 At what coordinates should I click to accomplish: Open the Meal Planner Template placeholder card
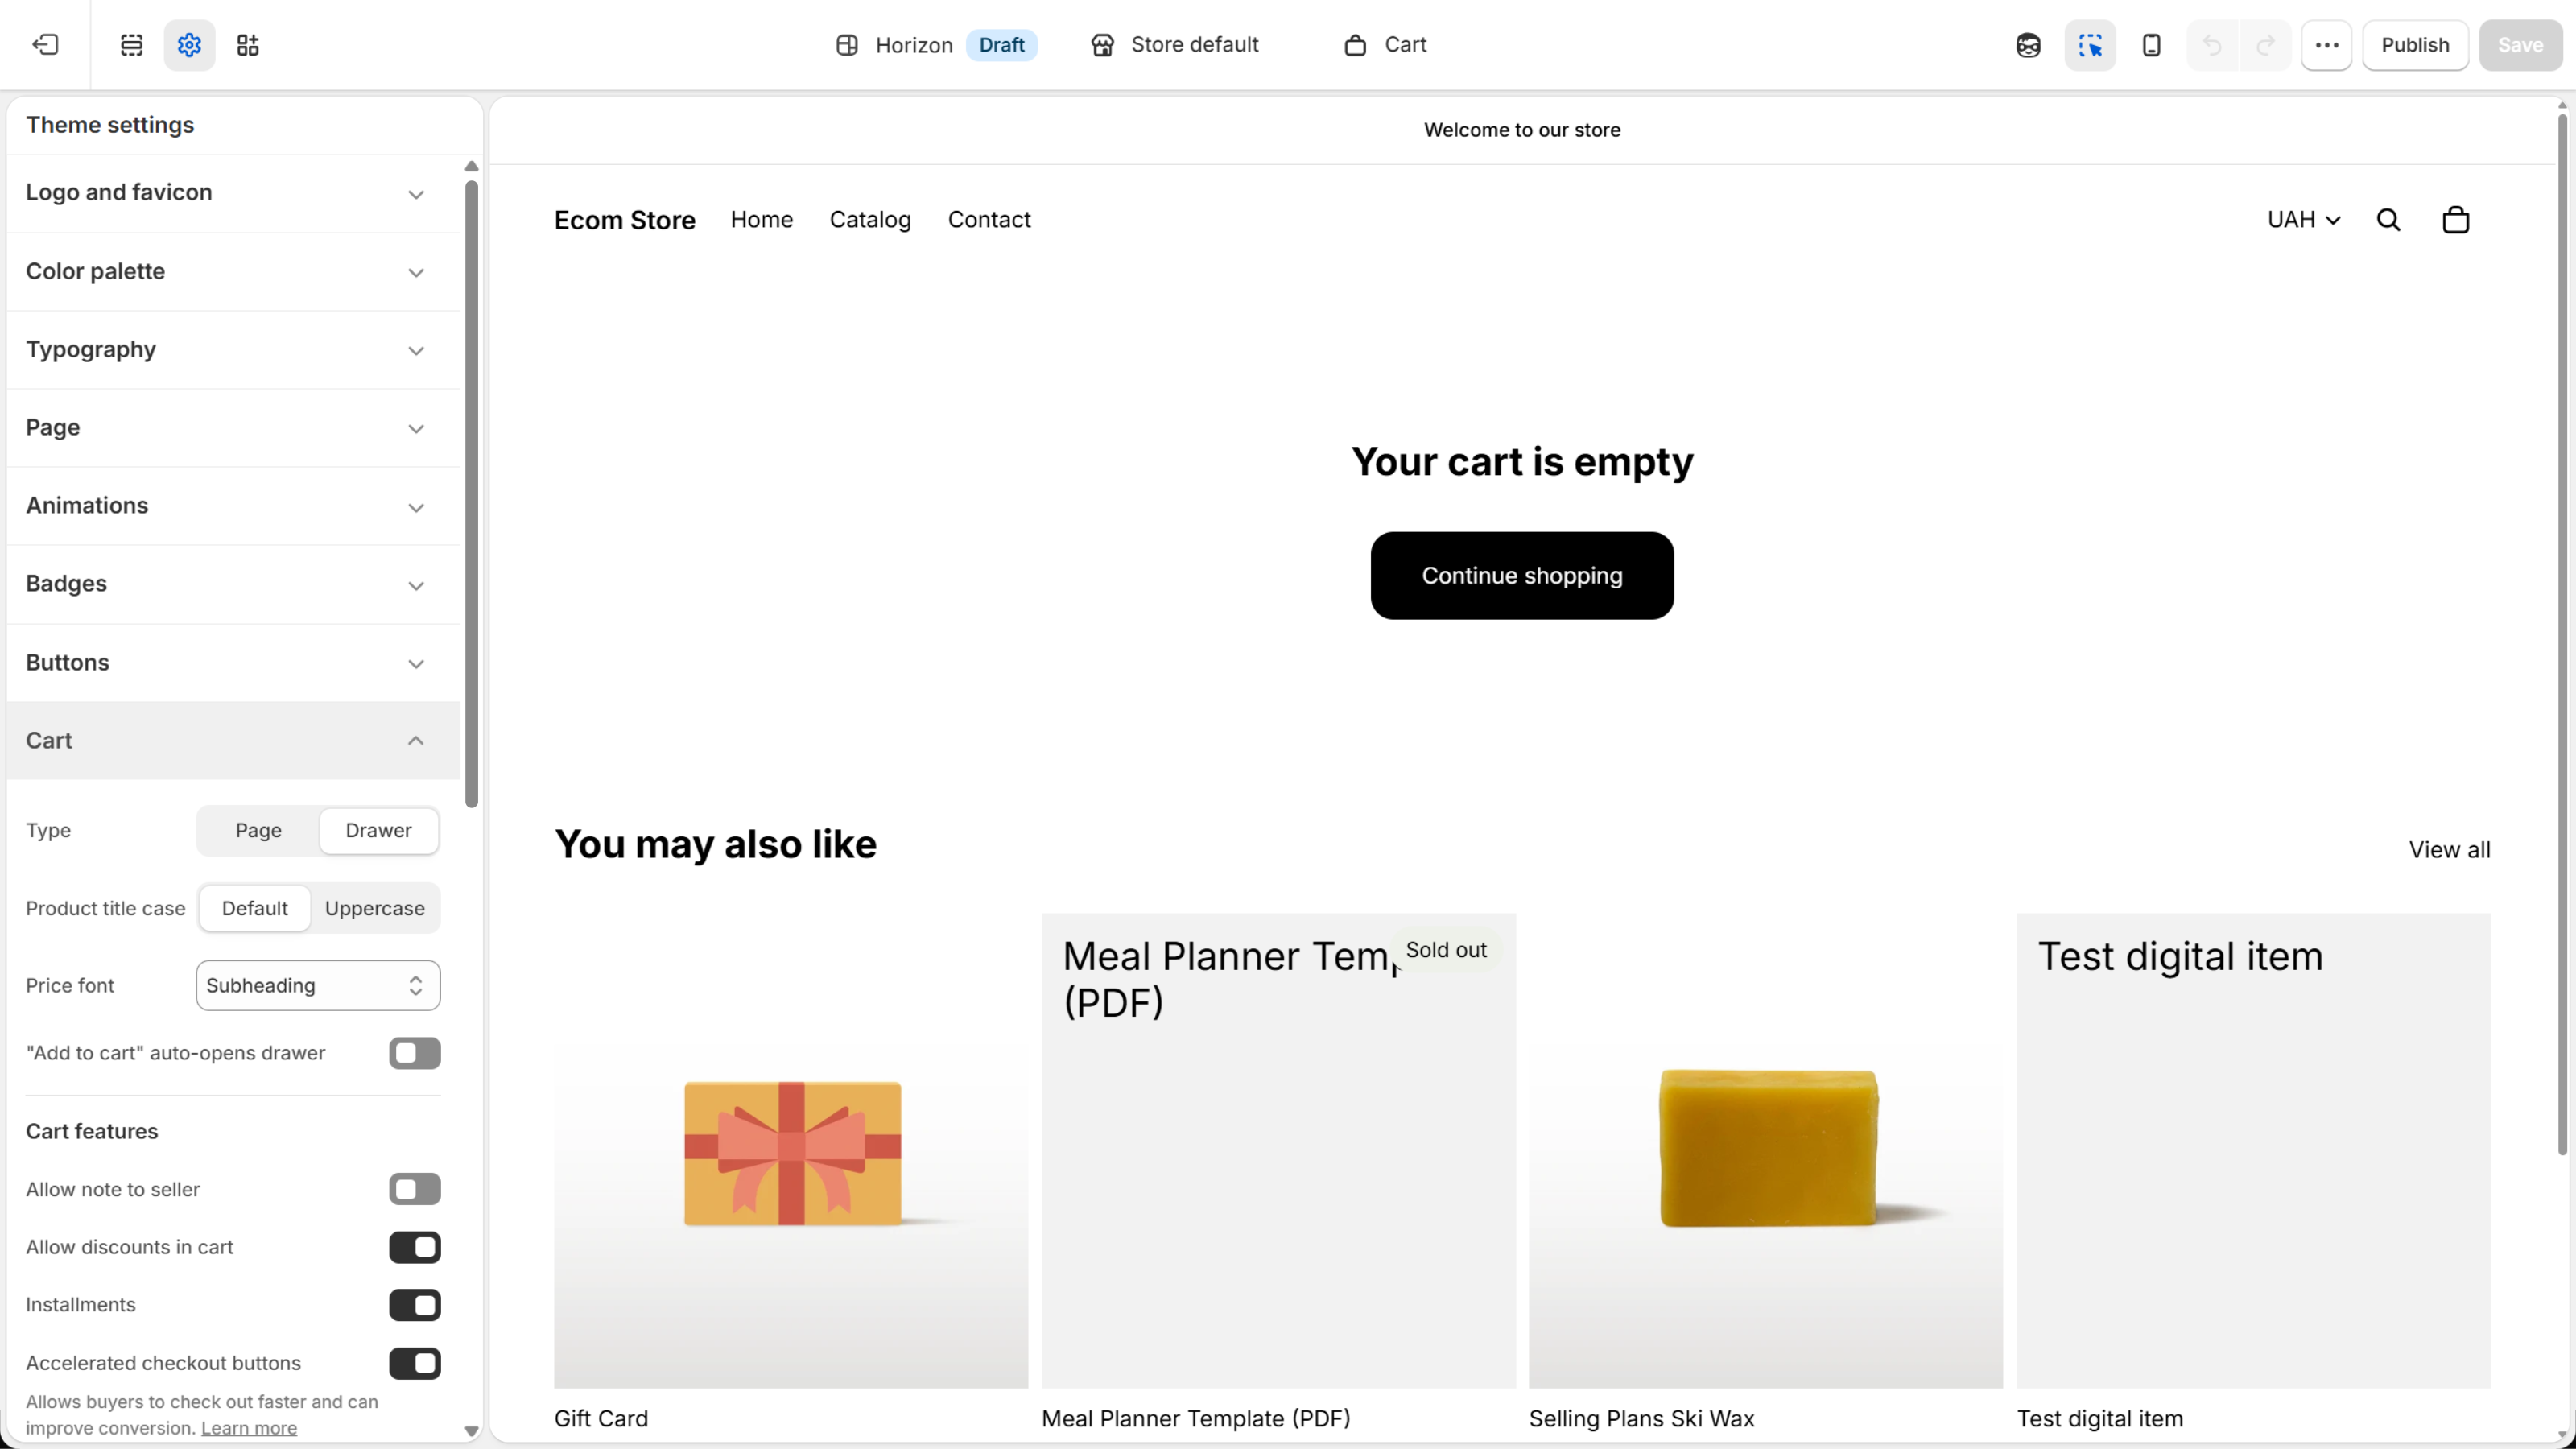tap(1278, 1151)
